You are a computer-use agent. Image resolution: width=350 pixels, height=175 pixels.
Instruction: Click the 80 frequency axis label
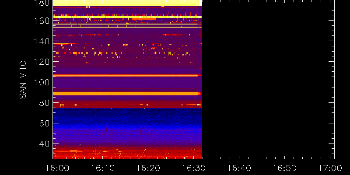45,103
